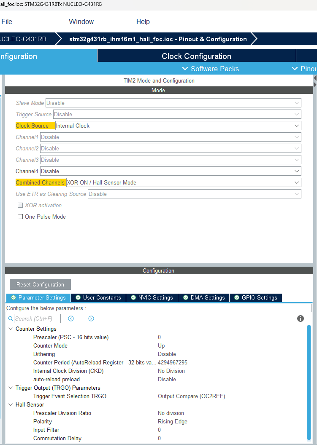Click the next search result arrow icon
Viewport: 317px width, 447px height.
91,319
